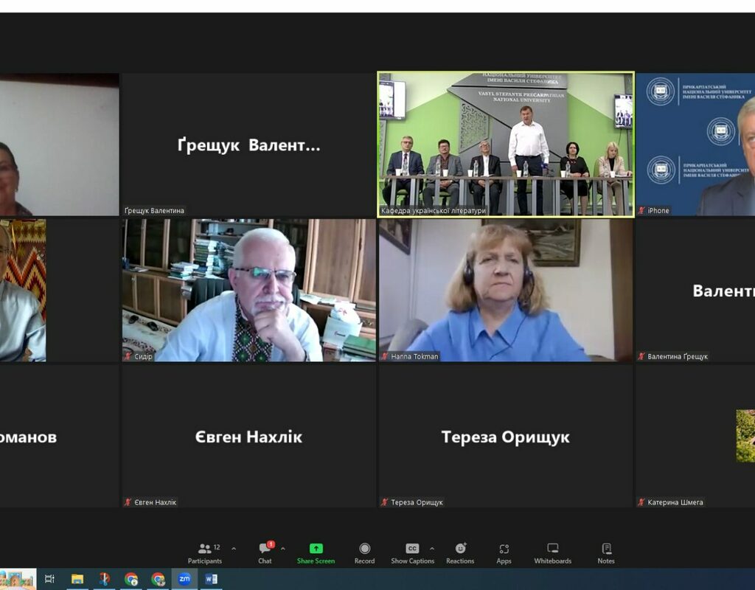
Task: Open File Explorer from taskbar
Action: [77, 579]
